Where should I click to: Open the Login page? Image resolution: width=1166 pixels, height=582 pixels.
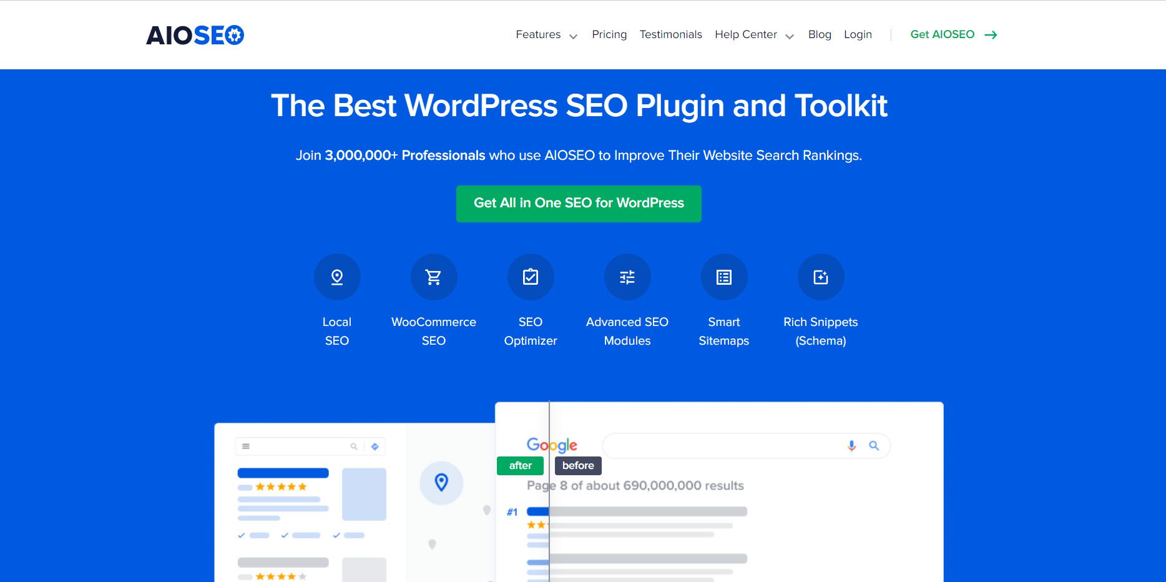(858, 34)
